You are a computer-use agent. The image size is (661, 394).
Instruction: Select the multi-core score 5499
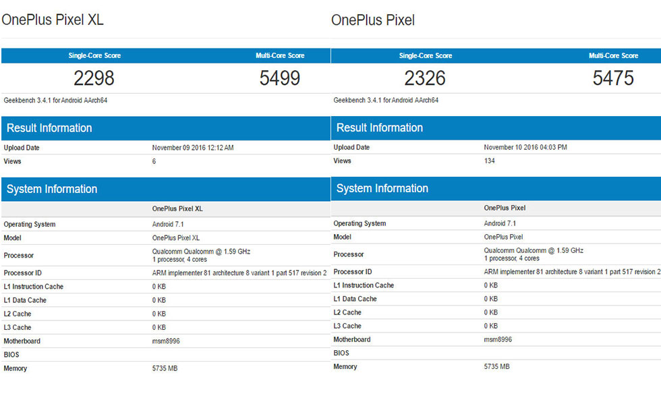(x=280, y=78)
